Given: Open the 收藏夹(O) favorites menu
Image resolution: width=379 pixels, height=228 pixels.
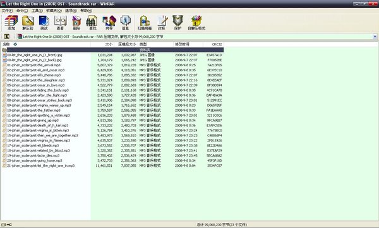Looking at the screenshot, I should coord(54,11).
